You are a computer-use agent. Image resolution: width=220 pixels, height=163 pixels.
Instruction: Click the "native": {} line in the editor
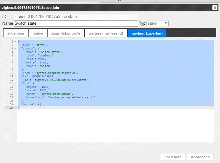point(31,104)
